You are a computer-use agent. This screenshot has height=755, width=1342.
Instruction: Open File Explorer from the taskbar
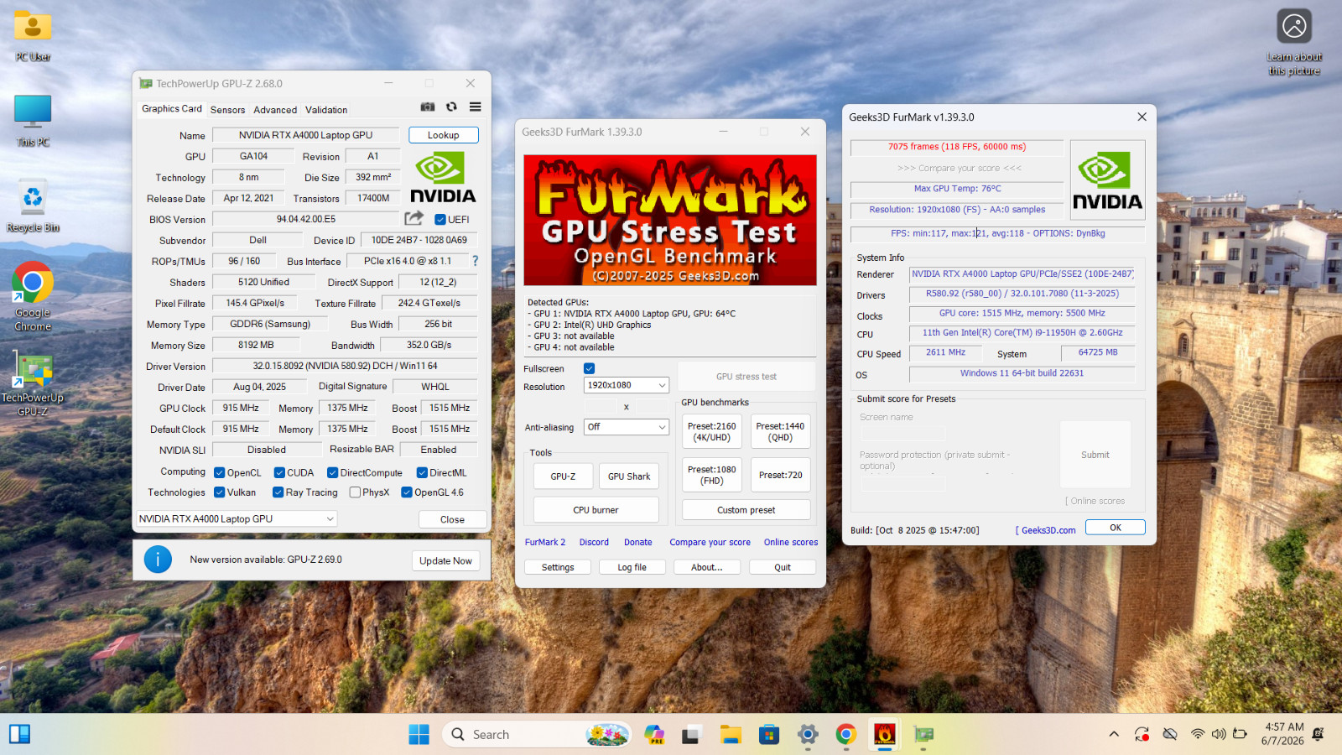click(731, 735)
